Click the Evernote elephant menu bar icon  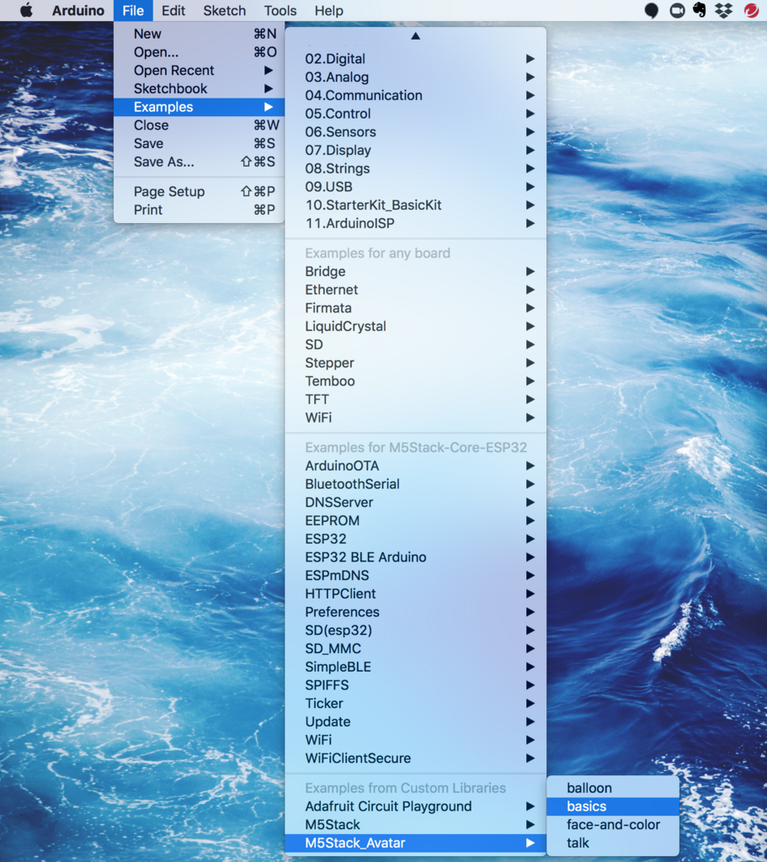[700, 10]
